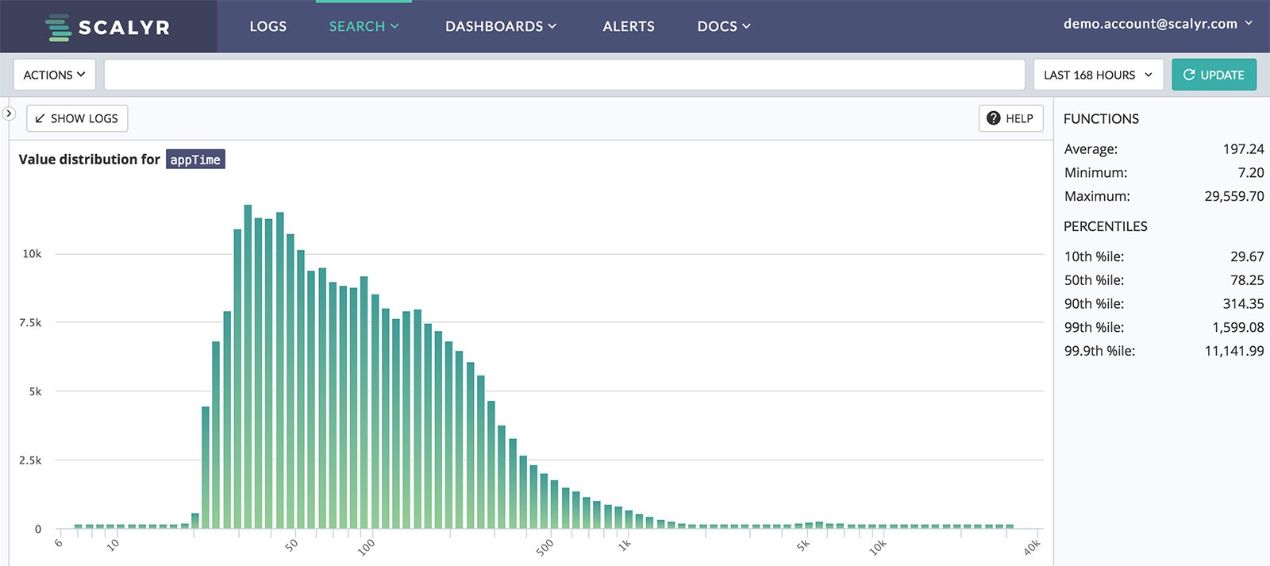Click into the search query input field
Viewport: 1270px width, 566px height.
point(564,75)
